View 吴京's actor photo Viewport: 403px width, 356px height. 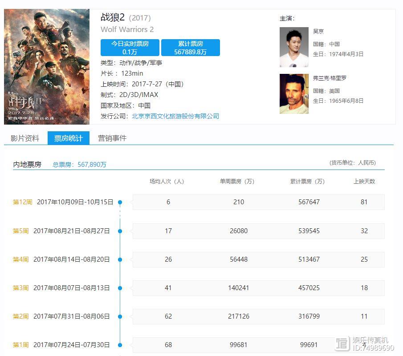[x=294, y=47]
